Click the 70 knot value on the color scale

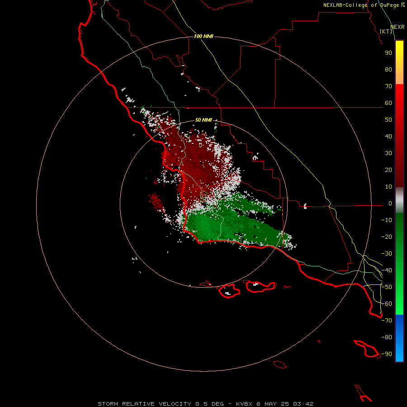[388, 86]
